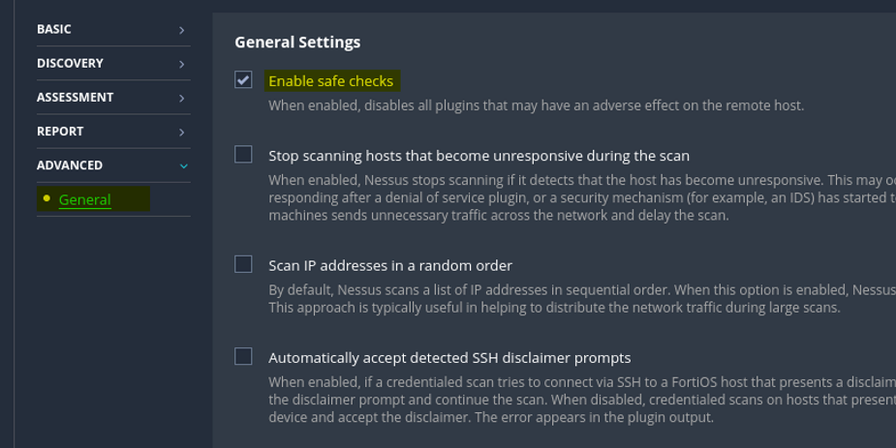Go to the ASSESSMENT settings category
896x448 pixels.
point(75,97)
